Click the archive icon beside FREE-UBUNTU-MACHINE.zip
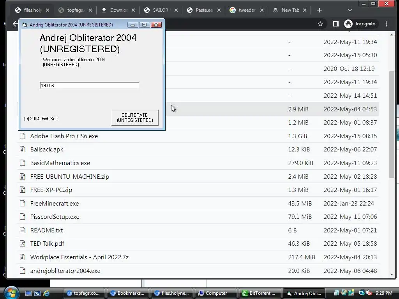 click(x=23, y=176)
